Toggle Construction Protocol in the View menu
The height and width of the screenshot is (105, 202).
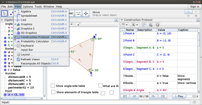[x=41, y=37]
